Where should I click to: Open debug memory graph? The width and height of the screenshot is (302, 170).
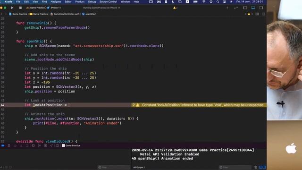pyautogui.click(x=39, y=146)
